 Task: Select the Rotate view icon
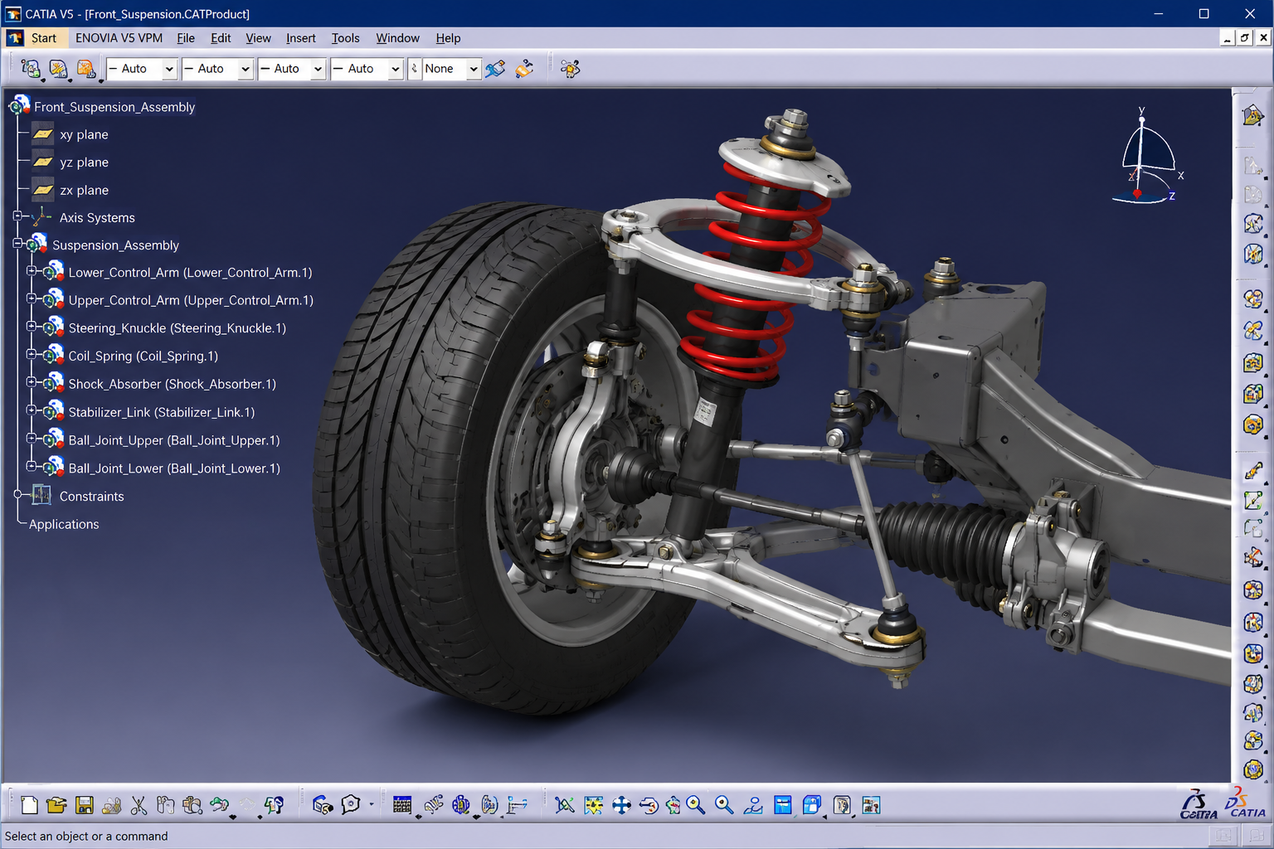[x=649, y=805]
